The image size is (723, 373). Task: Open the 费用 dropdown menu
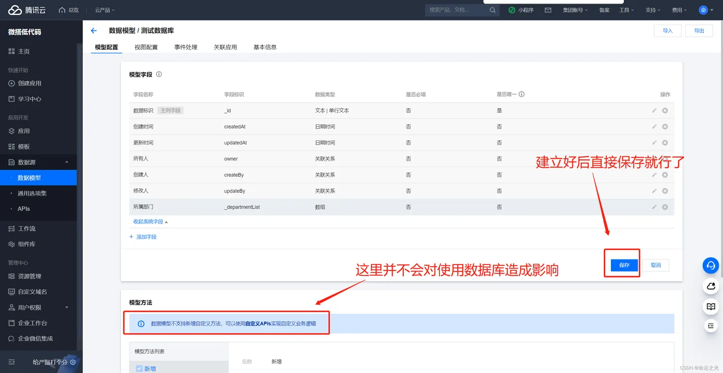tap(679, 10)
